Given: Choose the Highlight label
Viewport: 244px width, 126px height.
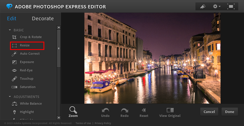Looking at the screenshot, I should click(27, 112).
